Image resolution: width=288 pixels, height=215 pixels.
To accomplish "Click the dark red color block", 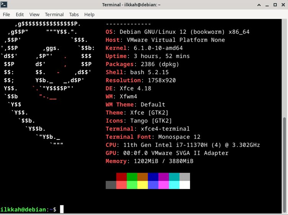I will pos(121,177).
